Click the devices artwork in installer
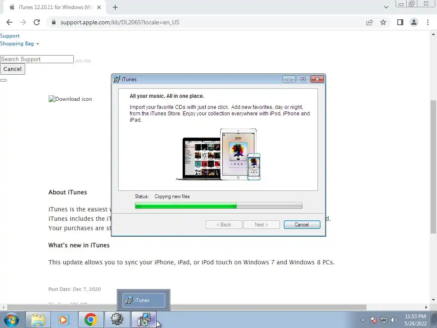Image resolution: width=437 pixels, height=328 pixels. click(x=218, y=155)
